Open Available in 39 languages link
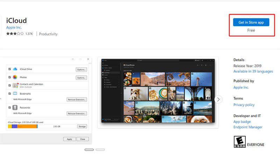280x157 pixels. (x=253, y=72)
